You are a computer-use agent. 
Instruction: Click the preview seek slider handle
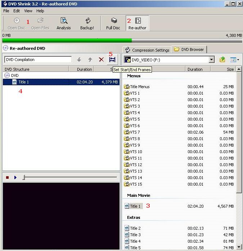tap(24, 177)
